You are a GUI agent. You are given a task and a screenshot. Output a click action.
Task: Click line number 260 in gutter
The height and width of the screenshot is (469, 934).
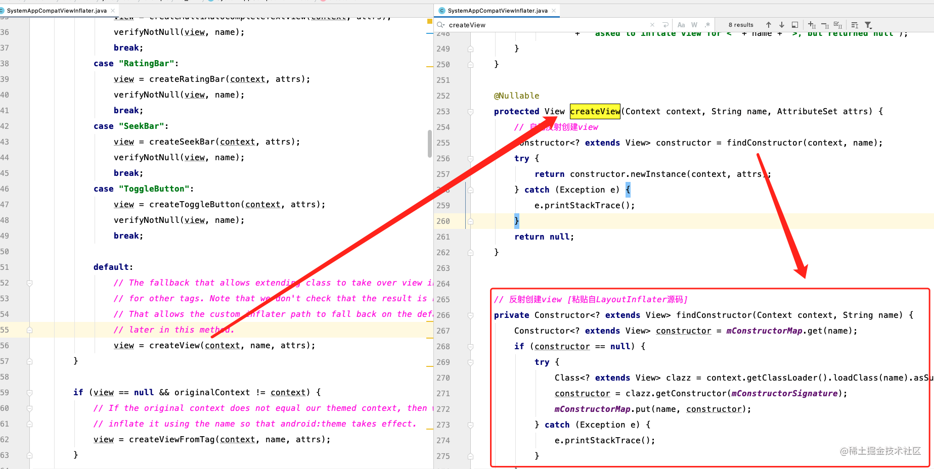(x=443, y=221)
